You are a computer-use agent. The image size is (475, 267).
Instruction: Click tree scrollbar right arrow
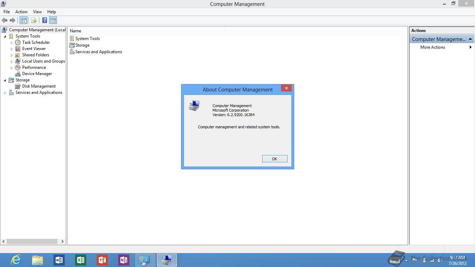tap(62, 241)
